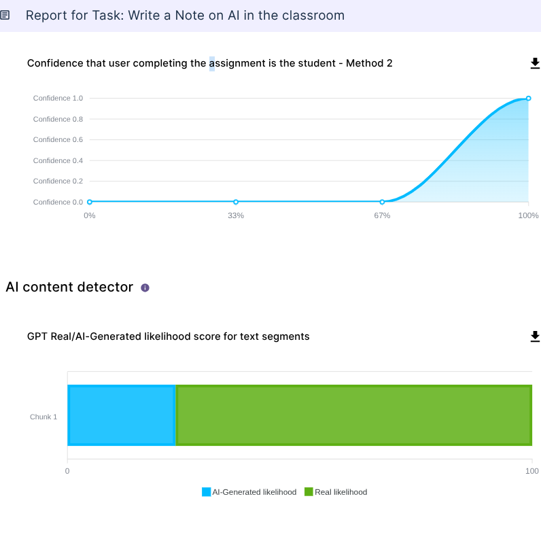
Task: Click the confidence data point at 33%
Action: (236, 202)
